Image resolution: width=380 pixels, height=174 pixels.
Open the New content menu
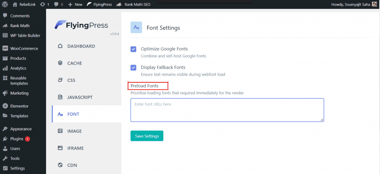click(75, 4)
